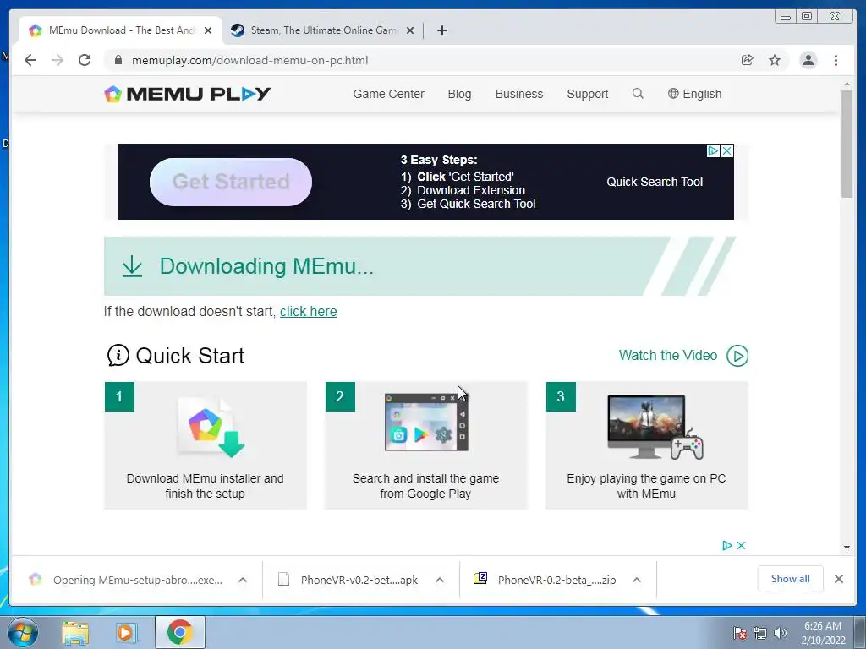Open the Chrome profile avatar menu
The height and width of the screenshot is (649, 866).
808,60
